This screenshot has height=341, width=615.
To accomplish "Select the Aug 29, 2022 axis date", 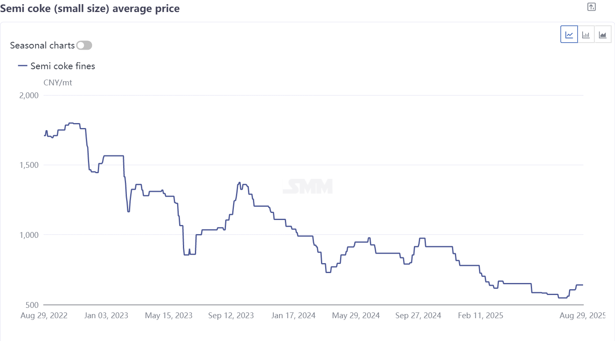I will [44, 316].
